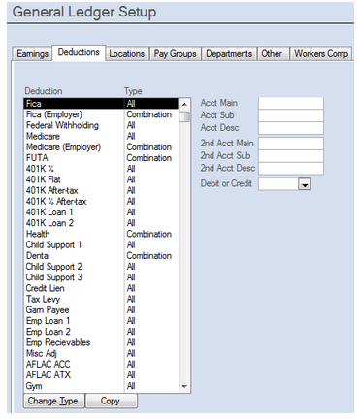
Task: Click the deduction list scrollbar thumb
Action: (x=184, y=116)
